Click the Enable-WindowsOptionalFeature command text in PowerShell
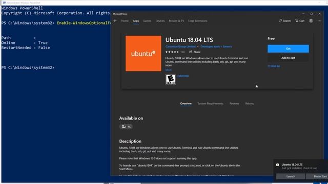Viewport: 328px width, 184px height. click(84, 23)
